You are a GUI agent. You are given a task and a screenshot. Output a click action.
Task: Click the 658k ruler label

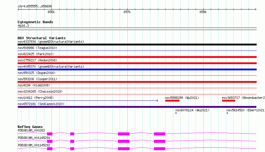pyautogui.click(x=203, y=12)
